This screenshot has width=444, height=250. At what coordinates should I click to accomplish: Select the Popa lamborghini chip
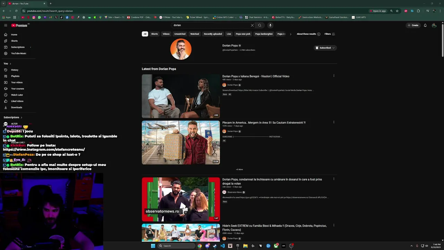264,34
